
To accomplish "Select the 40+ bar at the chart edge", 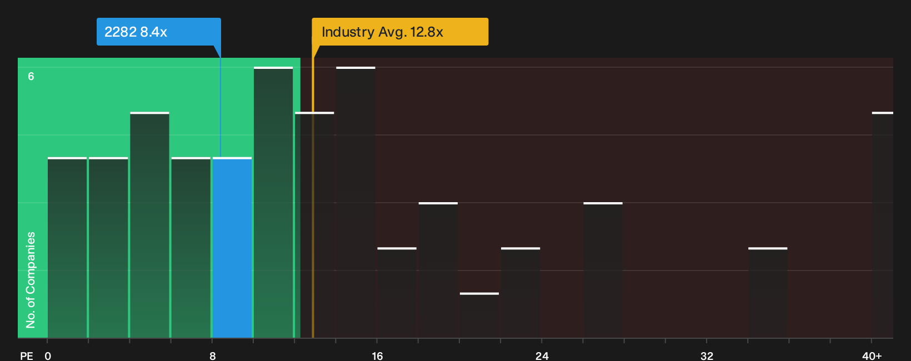I will coord(883,225).
